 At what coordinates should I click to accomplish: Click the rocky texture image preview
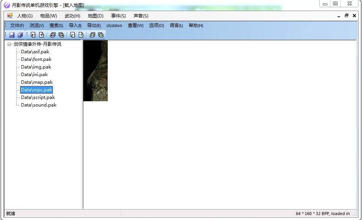pos(96,71)
